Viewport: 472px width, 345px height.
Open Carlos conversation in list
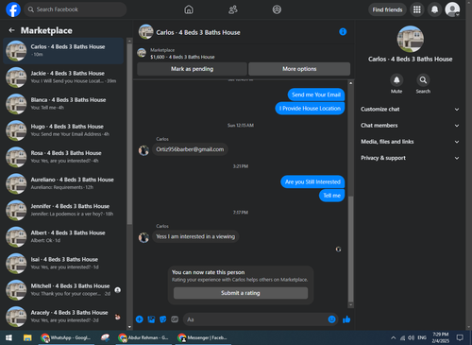coord(63,51)
